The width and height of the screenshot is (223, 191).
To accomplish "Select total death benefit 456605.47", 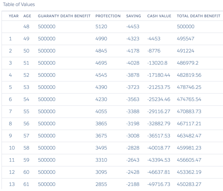I will tap(189, 160).
